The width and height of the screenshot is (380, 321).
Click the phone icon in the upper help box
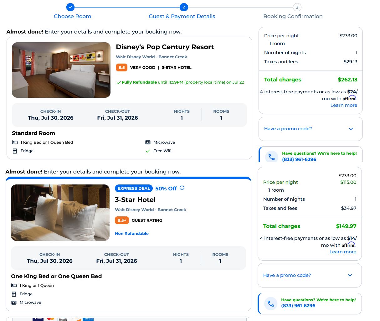click(x=271, y=157)
